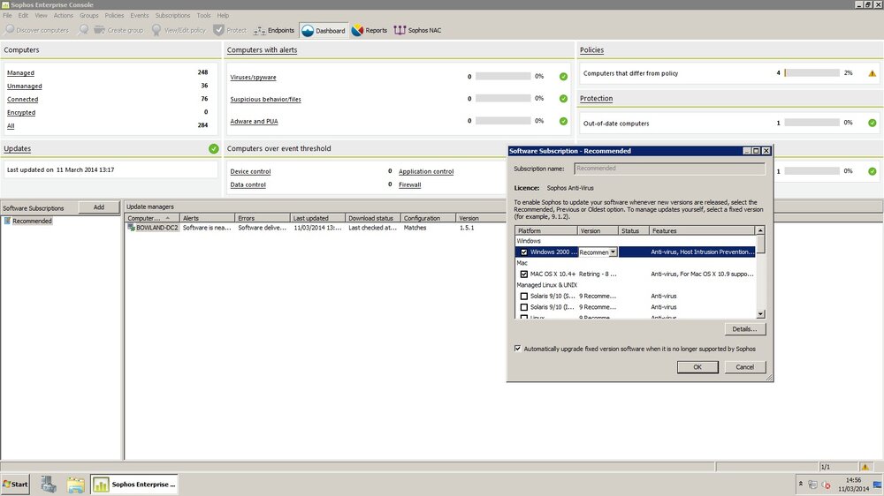
Task: Check the Solaris 9/10 (I... checkbox
Action: [x=523, y=307]
